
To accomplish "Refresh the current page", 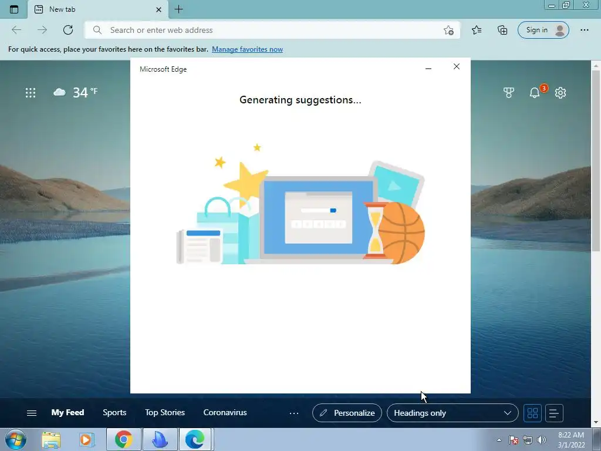I will 68,30.
